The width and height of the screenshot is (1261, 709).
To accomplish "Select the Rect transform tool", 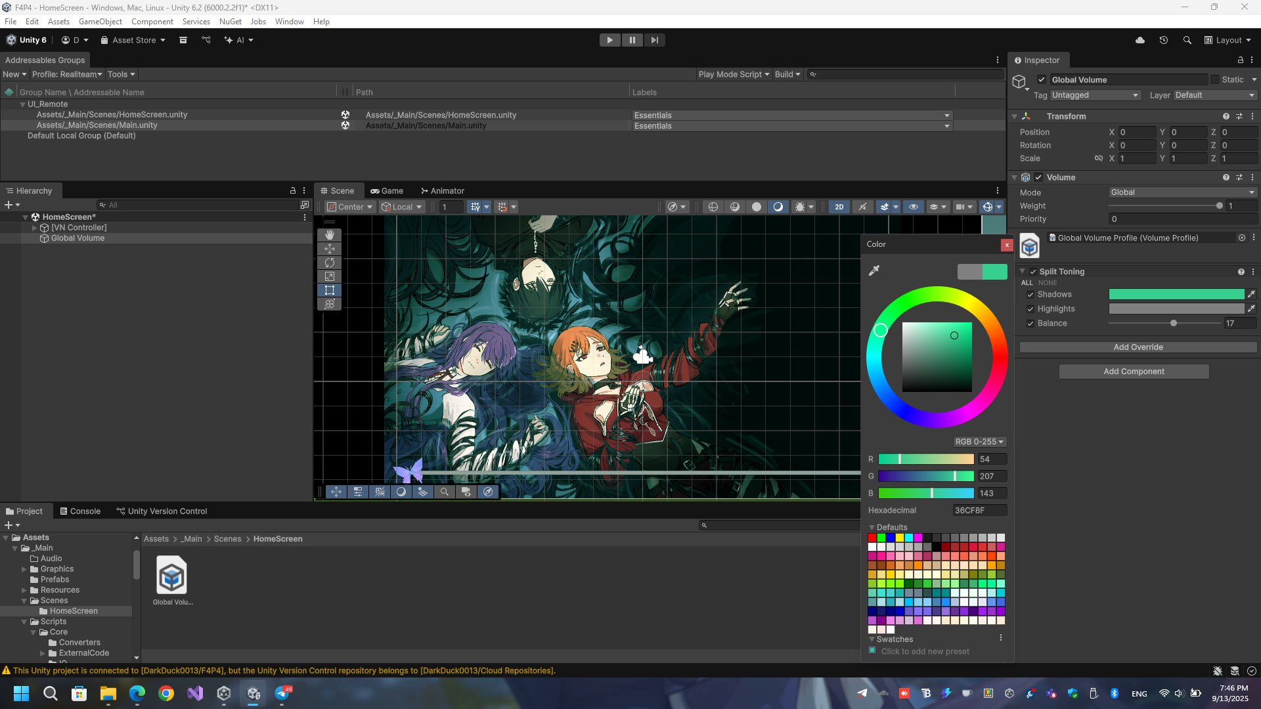I will 330,290.
